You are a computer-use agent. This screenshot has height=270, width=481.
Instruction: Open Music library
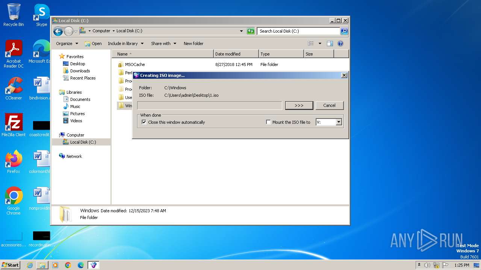click(x=71, y=106)
